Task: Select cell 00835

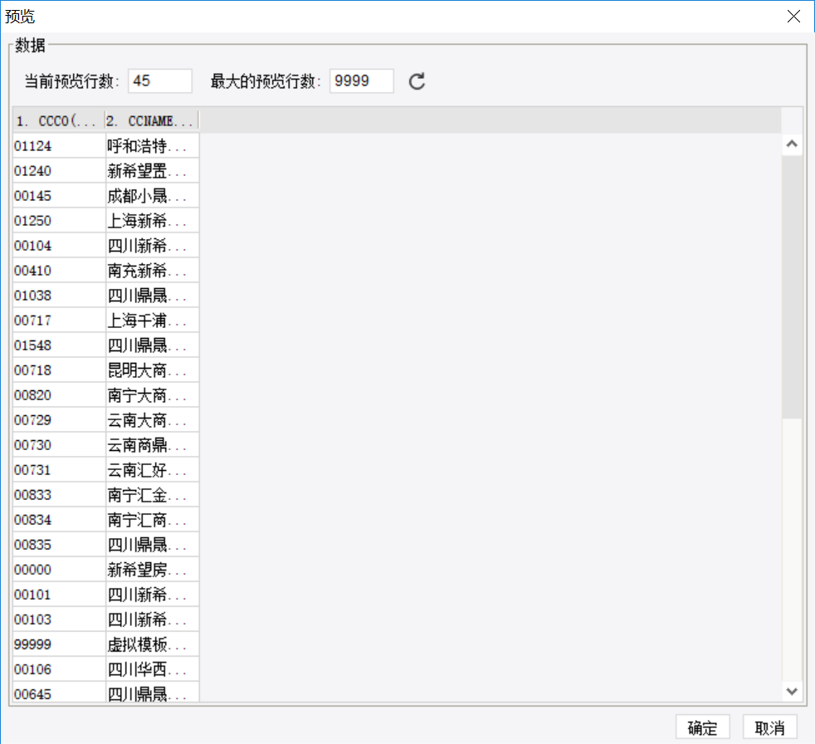Action: coord(59,545)
